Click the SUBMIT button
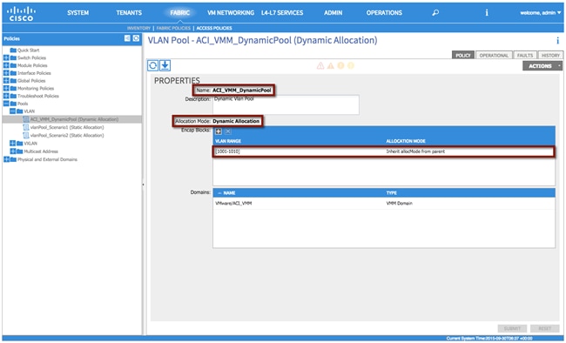Viewport: 566px width, 343px height. click(x=512, y=328)
